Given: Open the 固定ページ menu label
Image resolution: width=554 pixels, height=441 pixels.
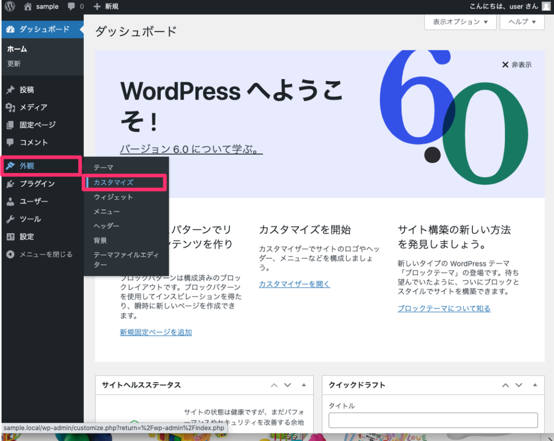Looking at the screenshot, I should pos(37,125).
